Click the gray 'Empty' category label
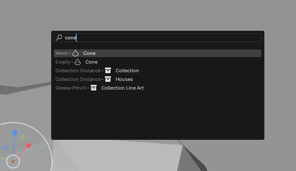296x171 pixels. (63, 62)
